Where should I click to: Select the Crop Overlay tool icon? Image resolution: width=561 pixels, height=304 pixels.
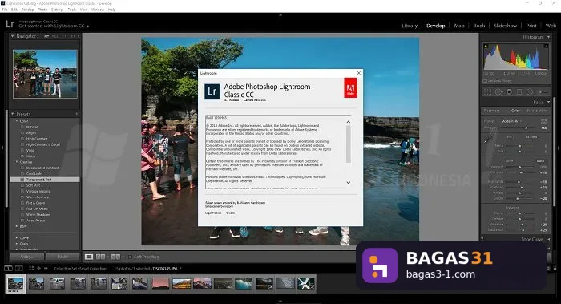coord(487,92)
